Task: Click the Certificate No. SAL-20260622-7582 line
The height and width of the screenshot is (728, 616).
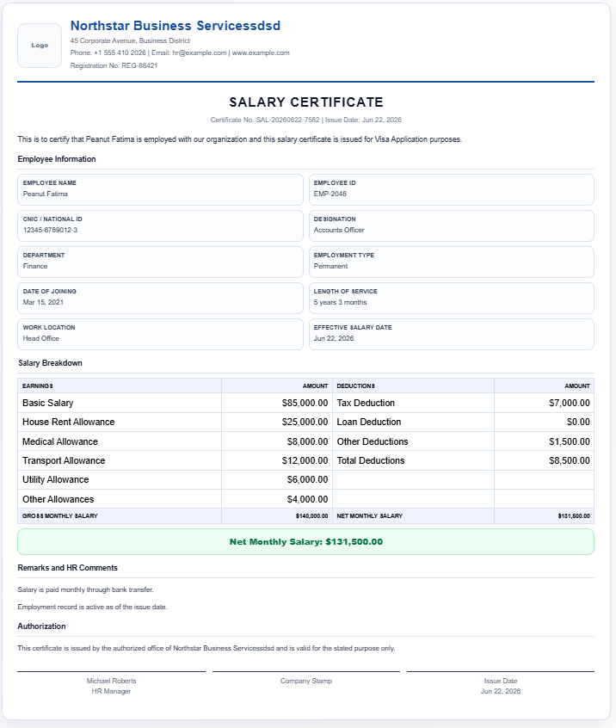Action: click(306, 120)
